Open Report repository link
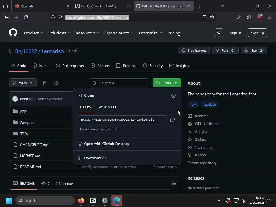 202,163
